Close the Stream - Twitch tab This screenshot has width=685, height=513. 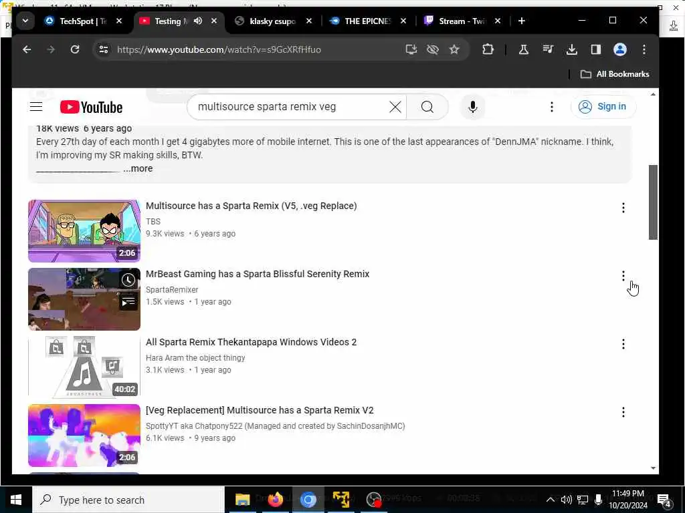(498, 21)
